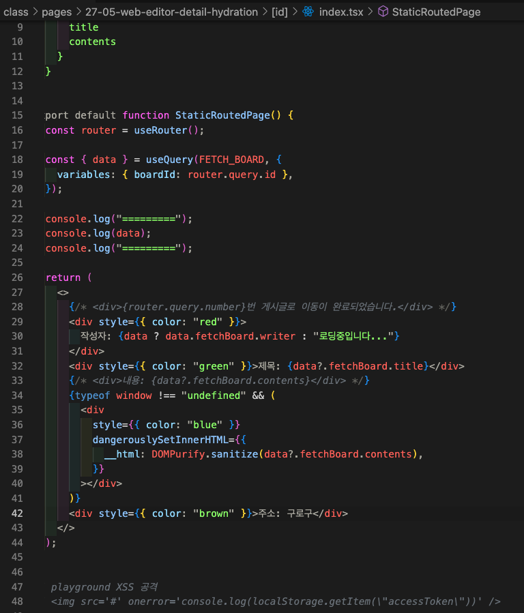524x613 pixels.
Task: Click 'window' identifier on line 34
Action: (x=134, y=395)
